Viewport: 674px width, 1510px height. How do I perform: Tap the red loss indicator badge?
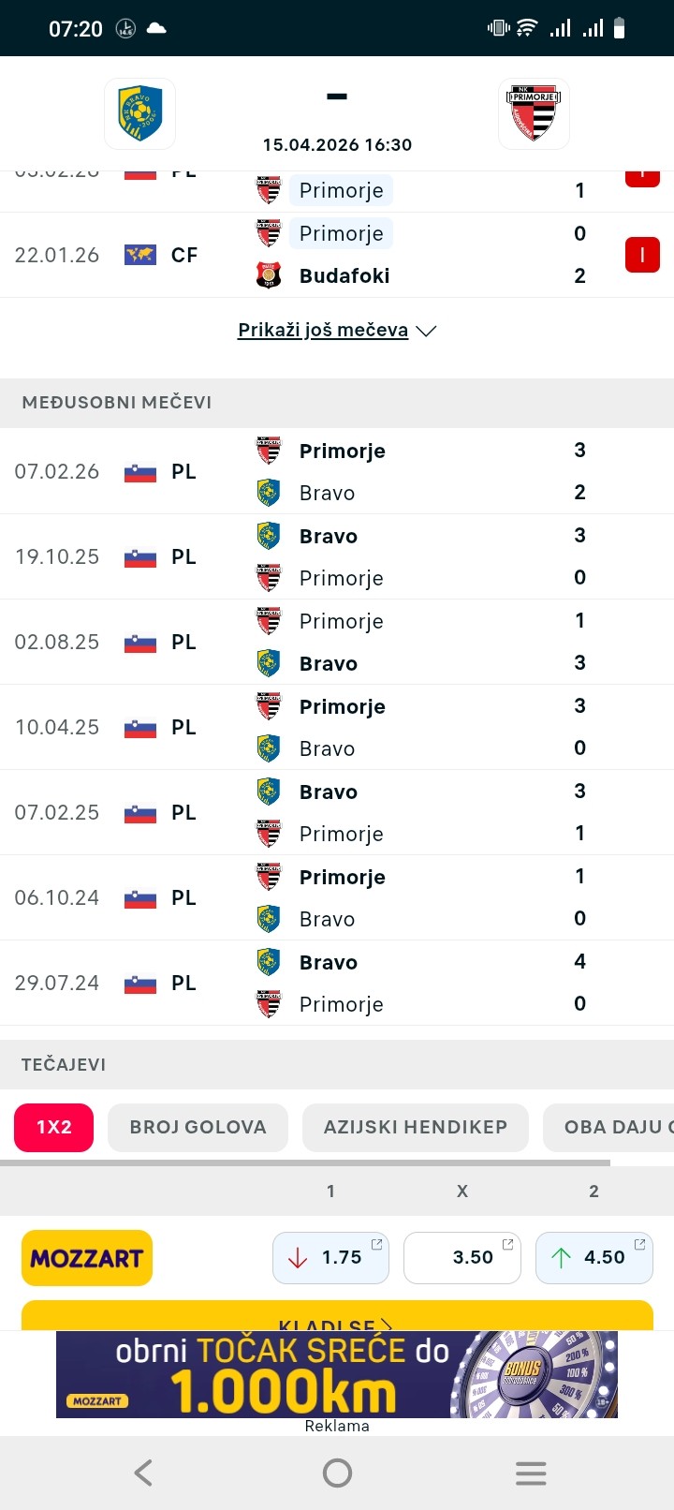(x=642, y=255)
